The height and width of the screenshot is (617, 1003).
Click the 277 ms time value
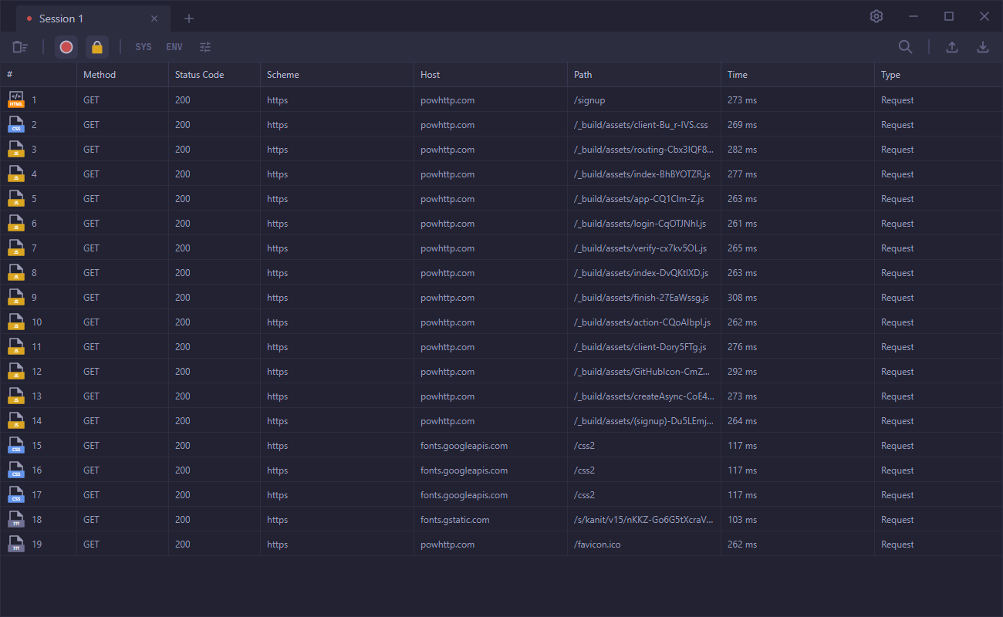(742, 174)
